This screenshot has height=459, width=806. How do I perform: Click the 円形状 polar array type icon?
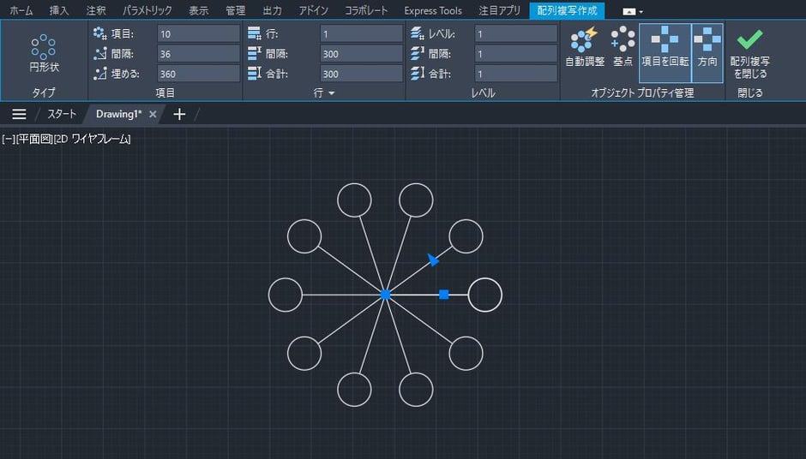44,51
